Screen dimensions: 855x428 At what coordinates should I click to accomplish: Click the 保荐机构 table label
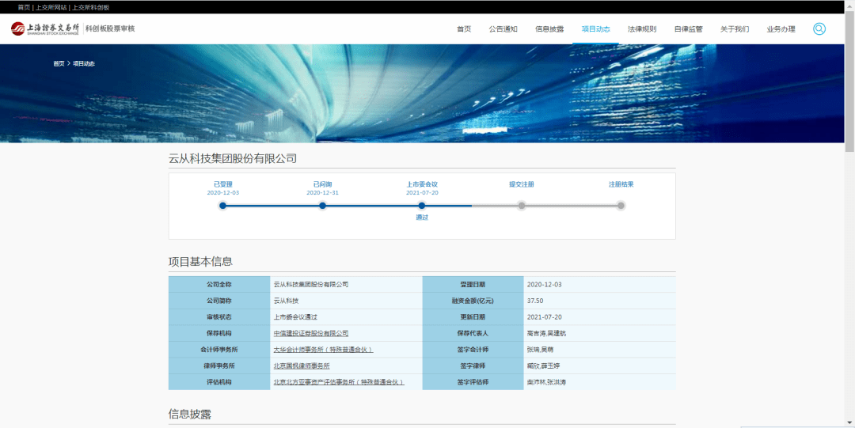click(x=219, y=333)
